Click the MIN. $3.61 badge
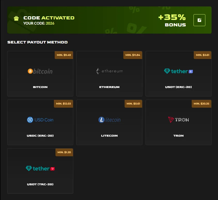This screenshot has height=200, width=218. [203, 55]
